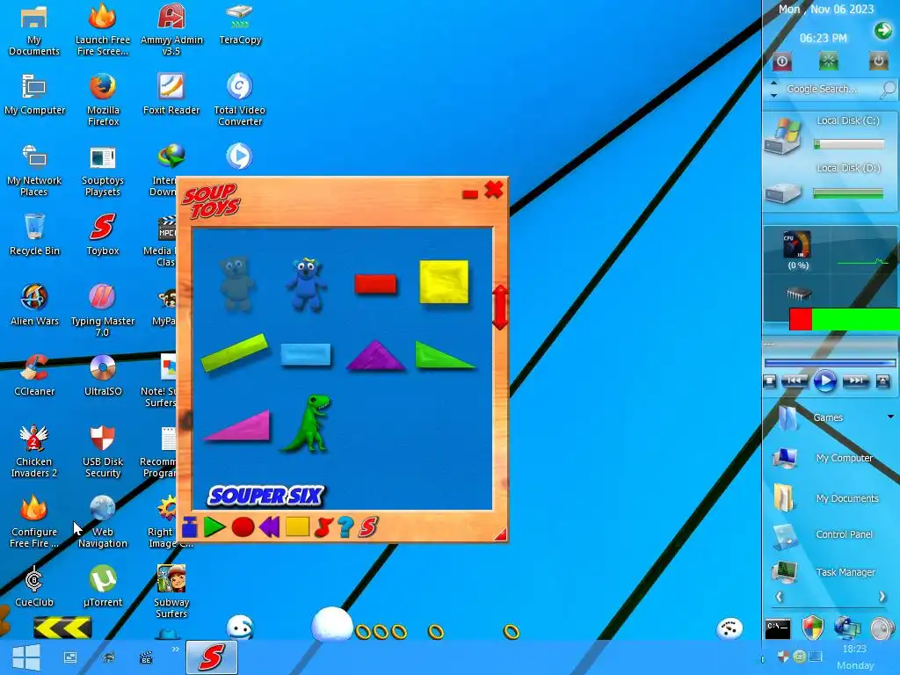The height and width of the screenshot is (675, 900).
Task: Pick the lime green plank toy
Action: (235, 352)
